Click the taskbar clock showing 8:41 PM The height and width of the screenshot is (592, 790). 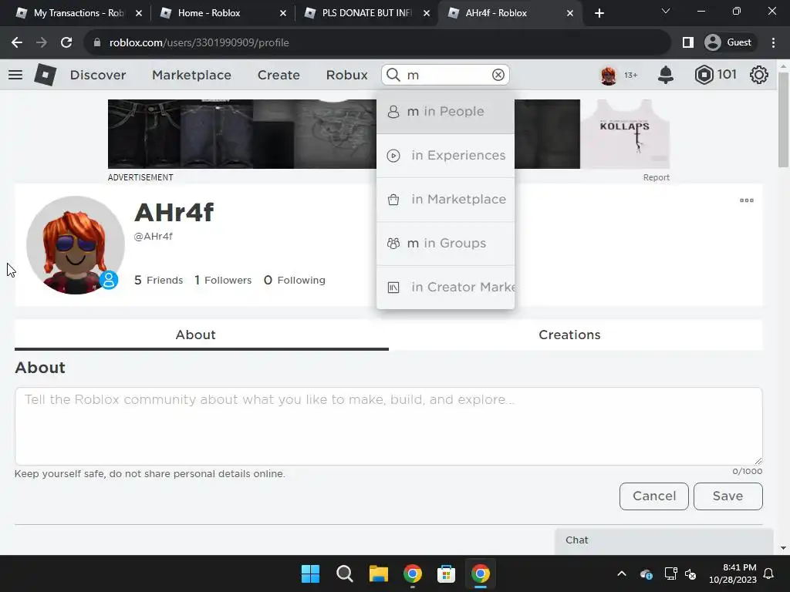point(733,573)
